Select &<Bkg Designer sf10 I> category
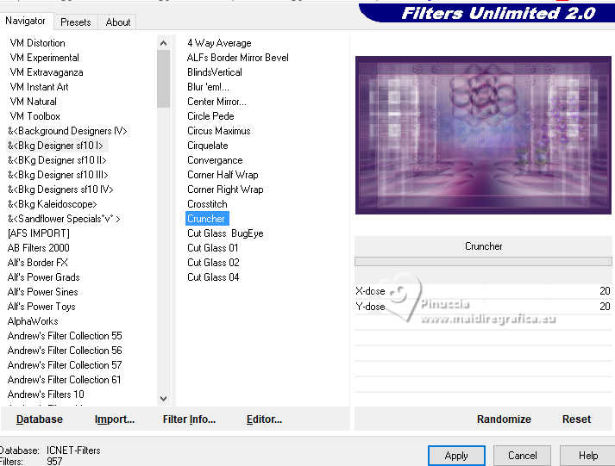Screen dimensions: 615x466 pyautogui.click(x=55, y=146)
